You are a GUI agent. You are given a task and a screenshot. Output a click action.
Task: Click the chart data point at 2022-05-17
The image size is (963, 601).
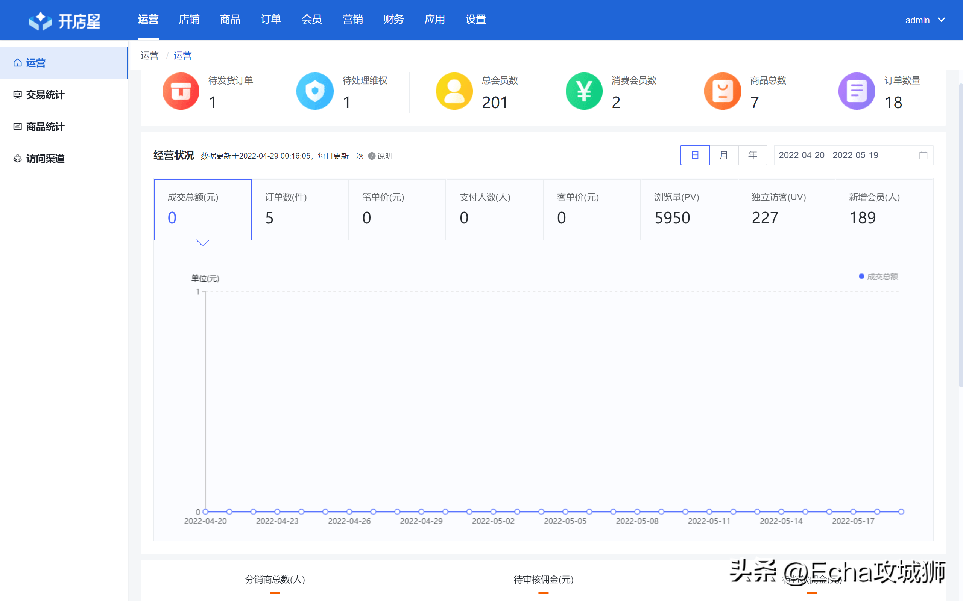[853, 512]
